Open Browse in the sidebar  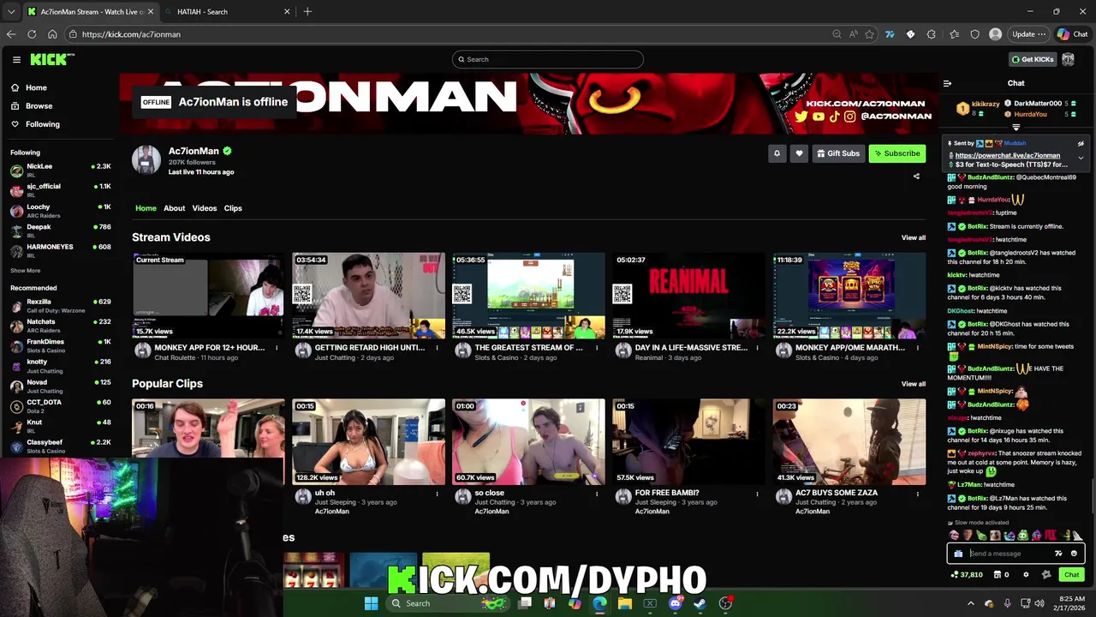(39, 106)
